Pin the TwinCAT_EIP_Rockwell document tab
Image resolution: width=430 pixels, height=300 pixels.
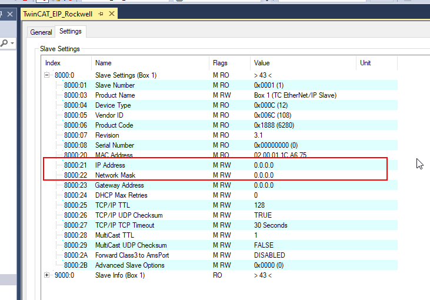(x=101, y=14)
